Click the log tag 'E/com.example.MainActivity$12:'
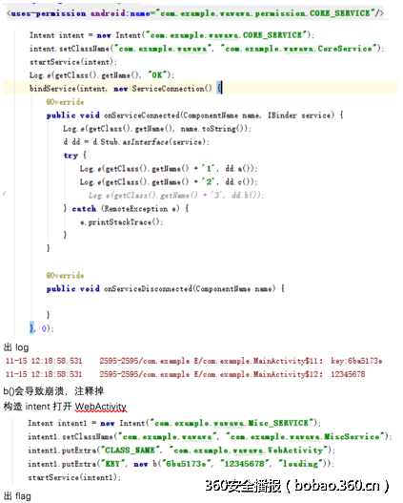The image size is (403, 503). pyautogui.click(x=258, y=374)
